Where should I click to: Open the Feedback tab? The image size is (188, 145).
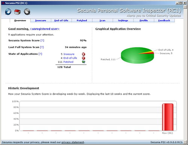(164, 20)
